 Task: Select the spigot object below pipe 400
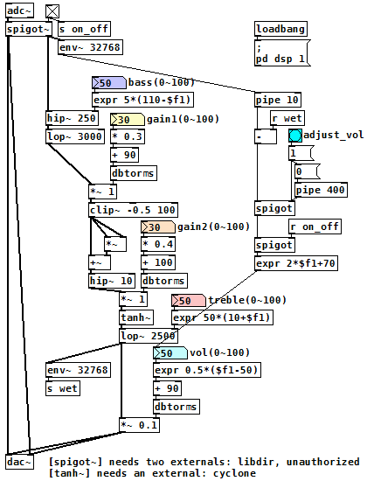tap(274, 209)
